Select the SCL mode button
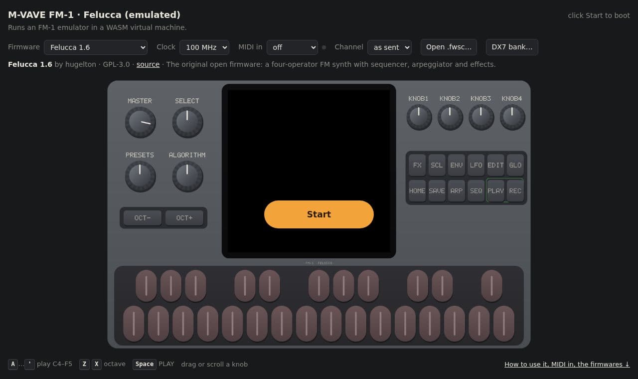 (x=437, y=165)
